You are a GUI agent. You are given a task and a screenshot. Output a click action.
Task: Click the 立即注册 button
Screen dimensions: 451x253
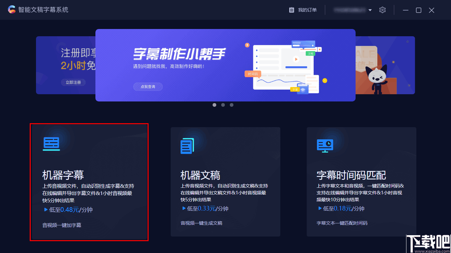click(x=73, y=82)
